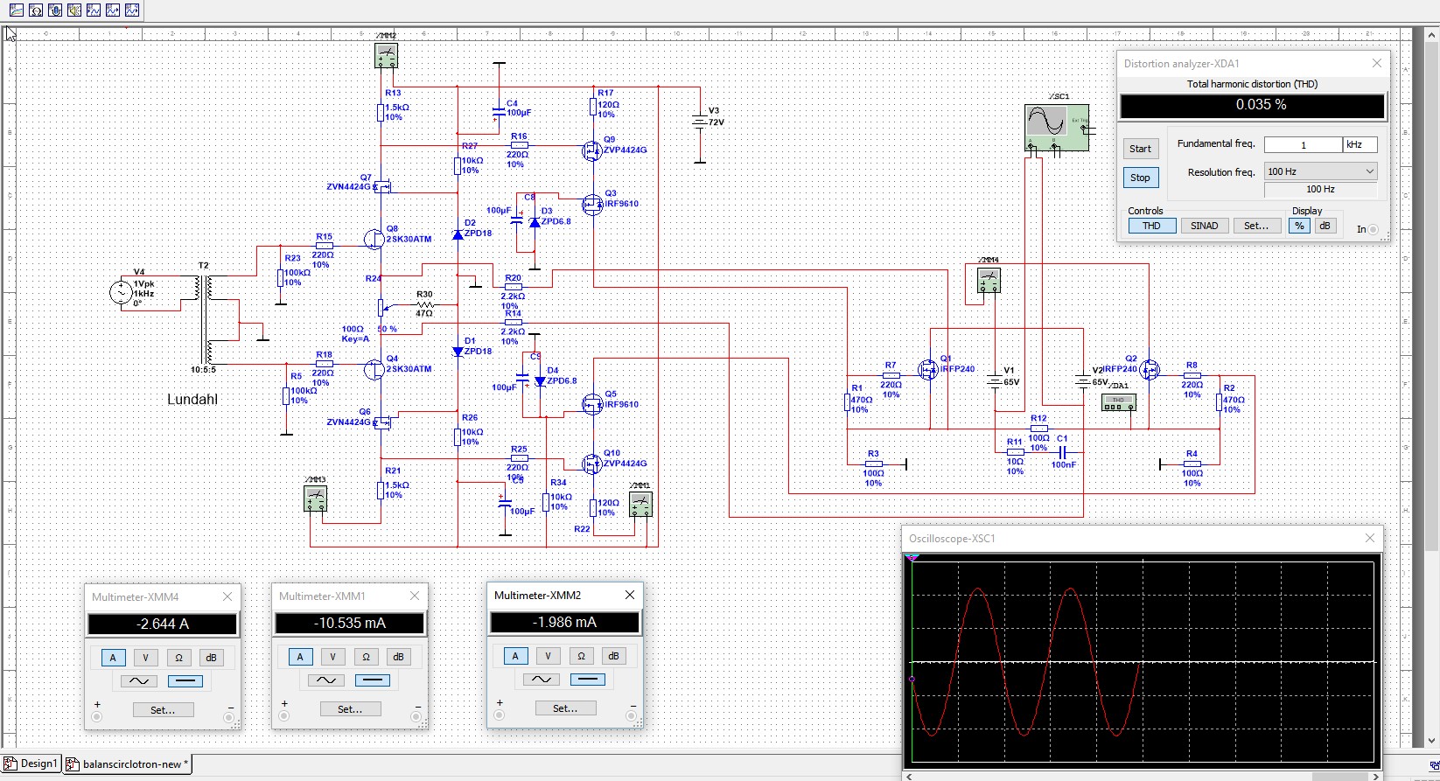Click the XMM1 multimeter symbol on schematic
Viewport: 1440px width, 781px height.
coord(640,505)
